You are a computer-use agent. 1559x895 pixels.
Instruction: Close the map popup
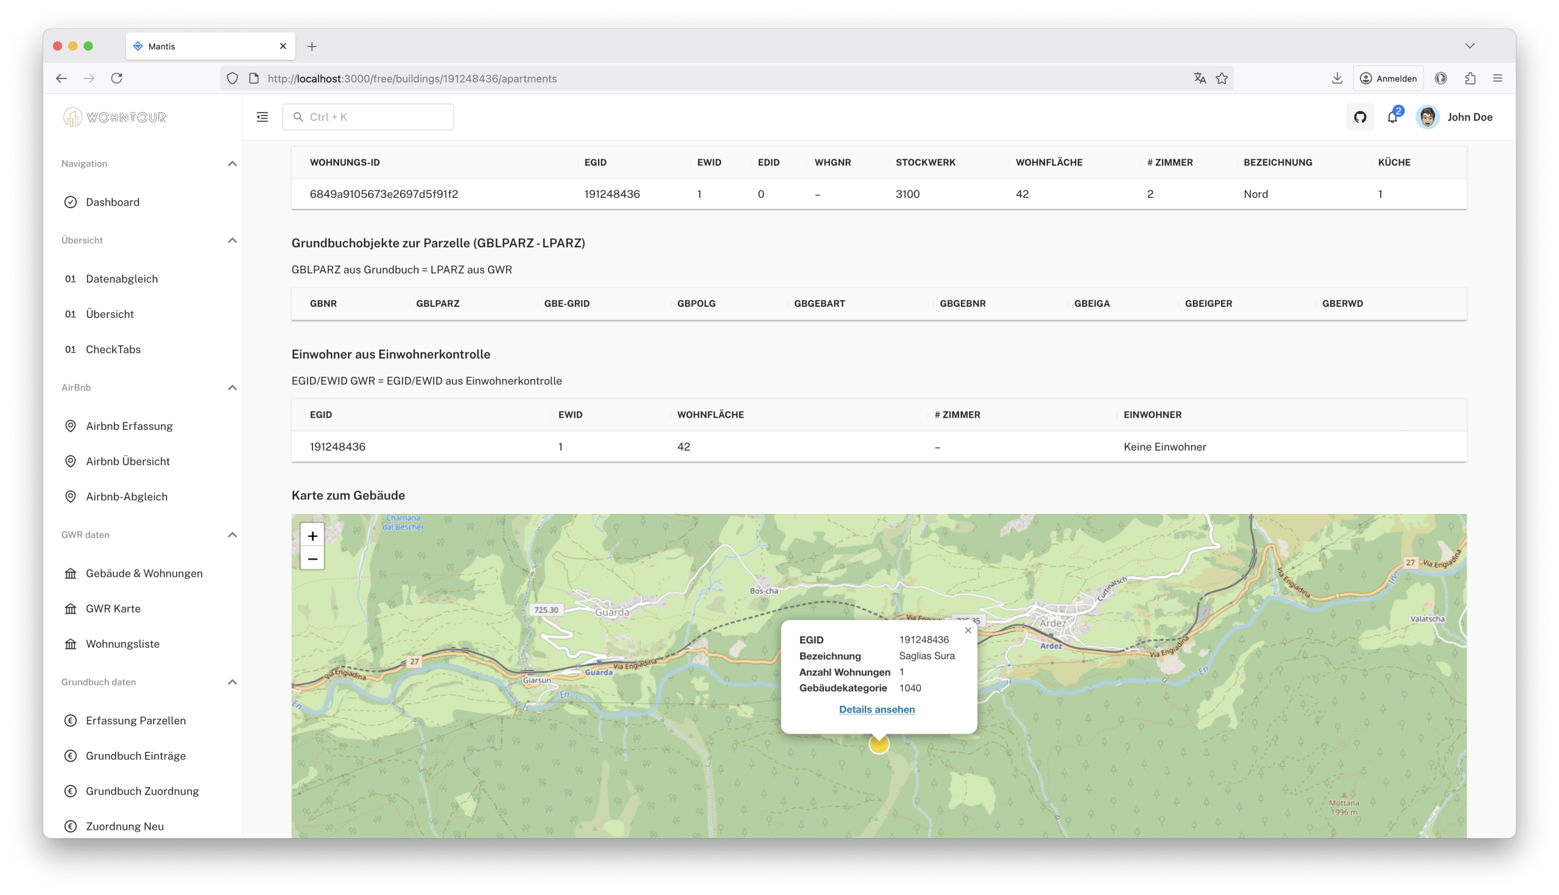968,630
